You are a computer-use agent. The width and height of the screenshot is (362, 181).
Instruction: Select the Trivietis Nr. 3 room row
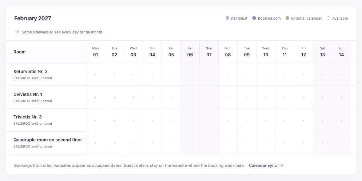pyautogui.click(x=46, y=120)
